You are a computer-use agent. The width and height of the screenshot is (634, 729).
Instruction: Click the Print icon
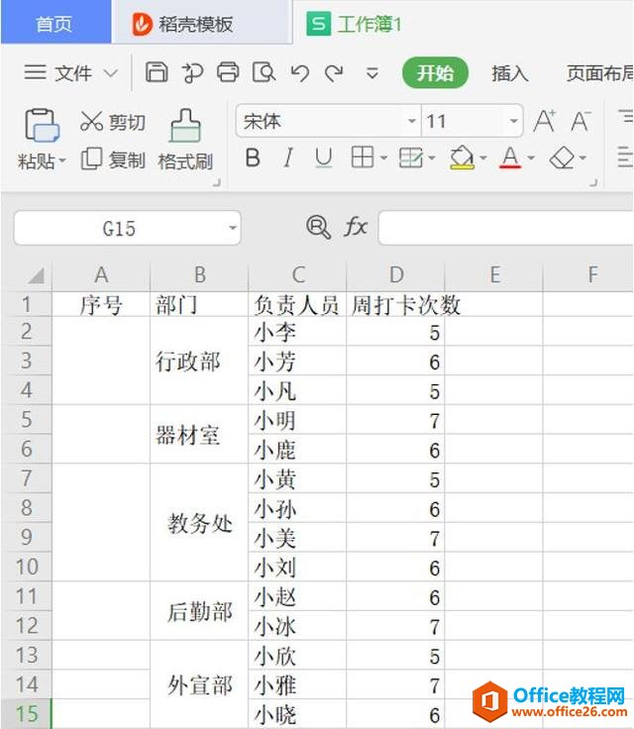pyautogui.click(x=228, y=72)
